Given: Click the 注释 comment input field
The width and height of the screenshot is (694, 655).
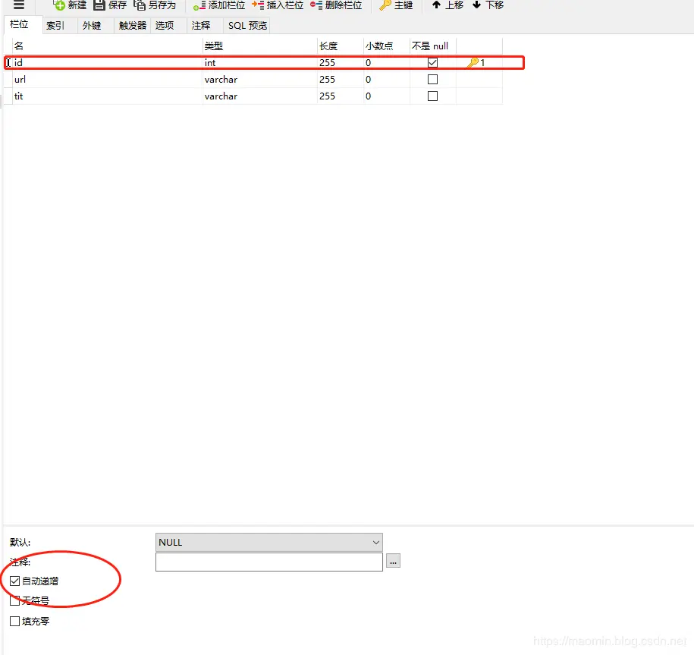Looking at the screenshot, I should (269, 562).
